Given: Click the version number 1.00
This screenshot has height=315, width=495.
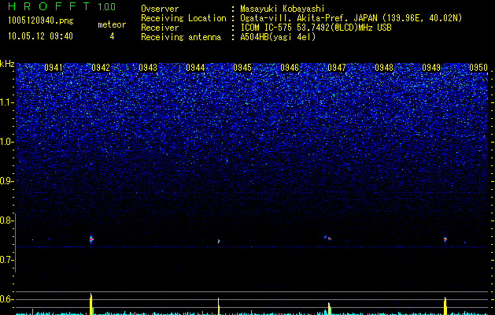Looking at the screenshot, I should (107, 6).
